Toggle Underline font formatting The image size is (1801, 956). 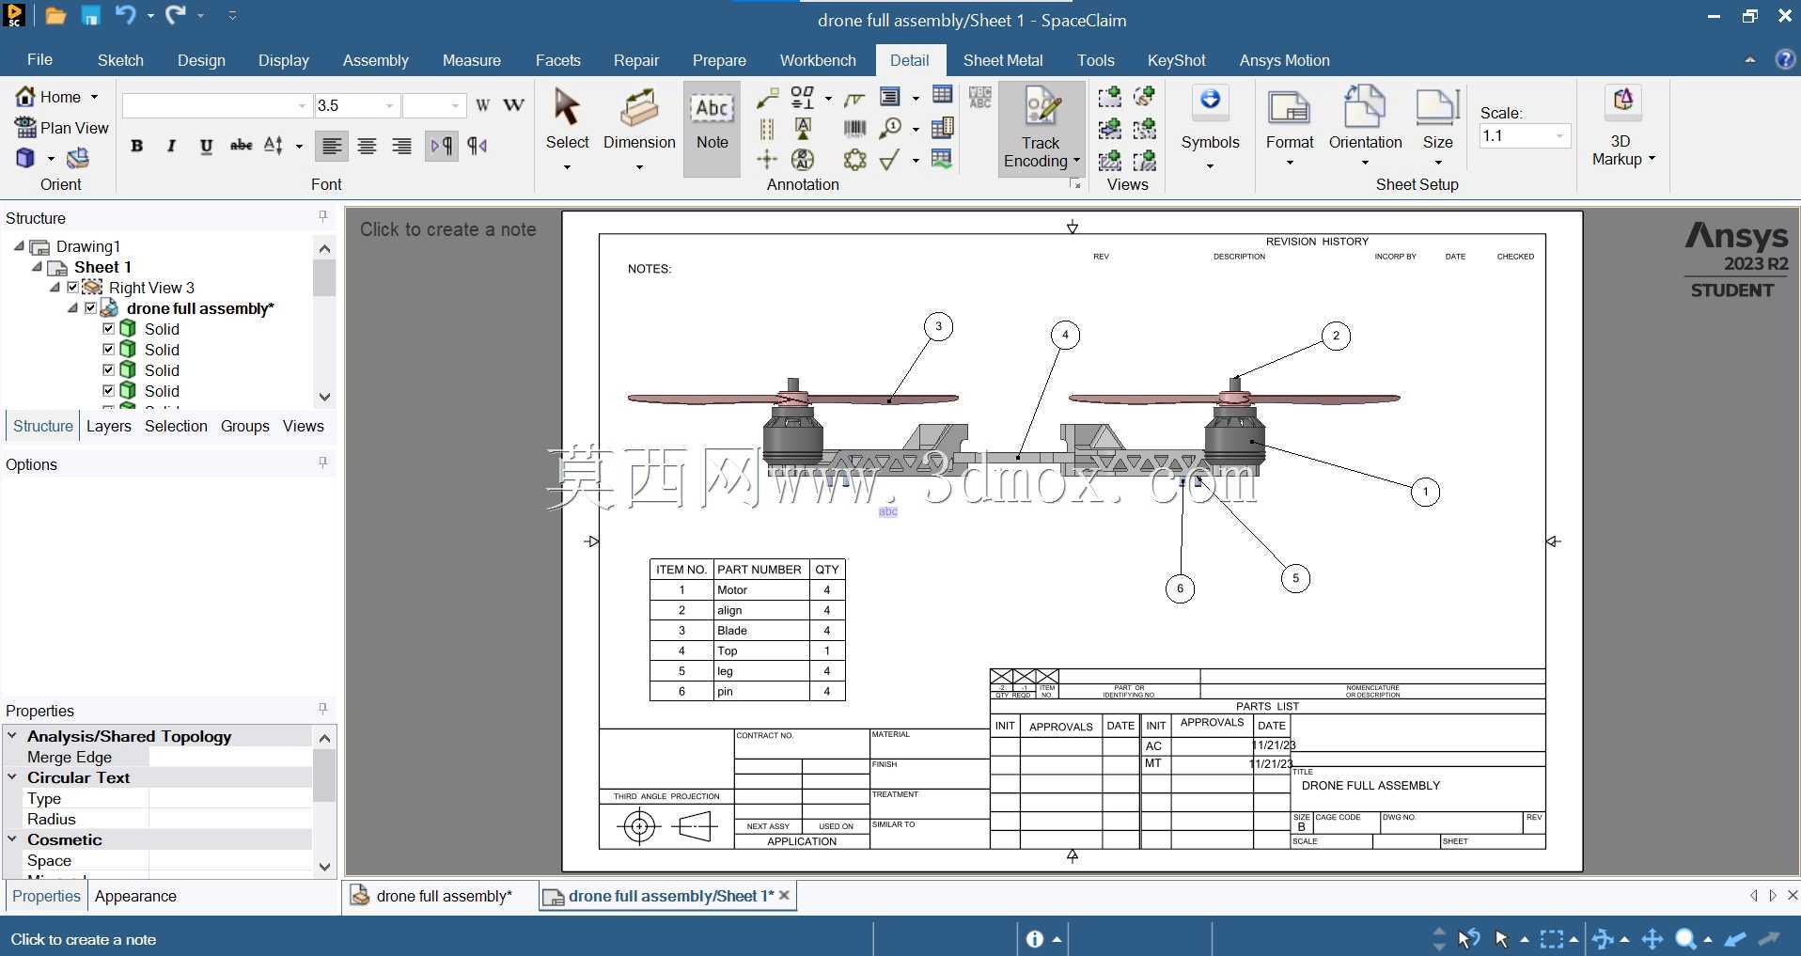pyautogui.click(x=206, y=146)
